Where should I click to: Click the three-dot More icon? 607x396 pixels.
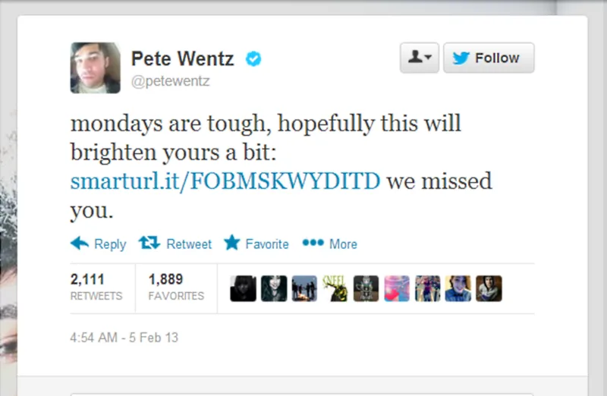pos(313,244)
